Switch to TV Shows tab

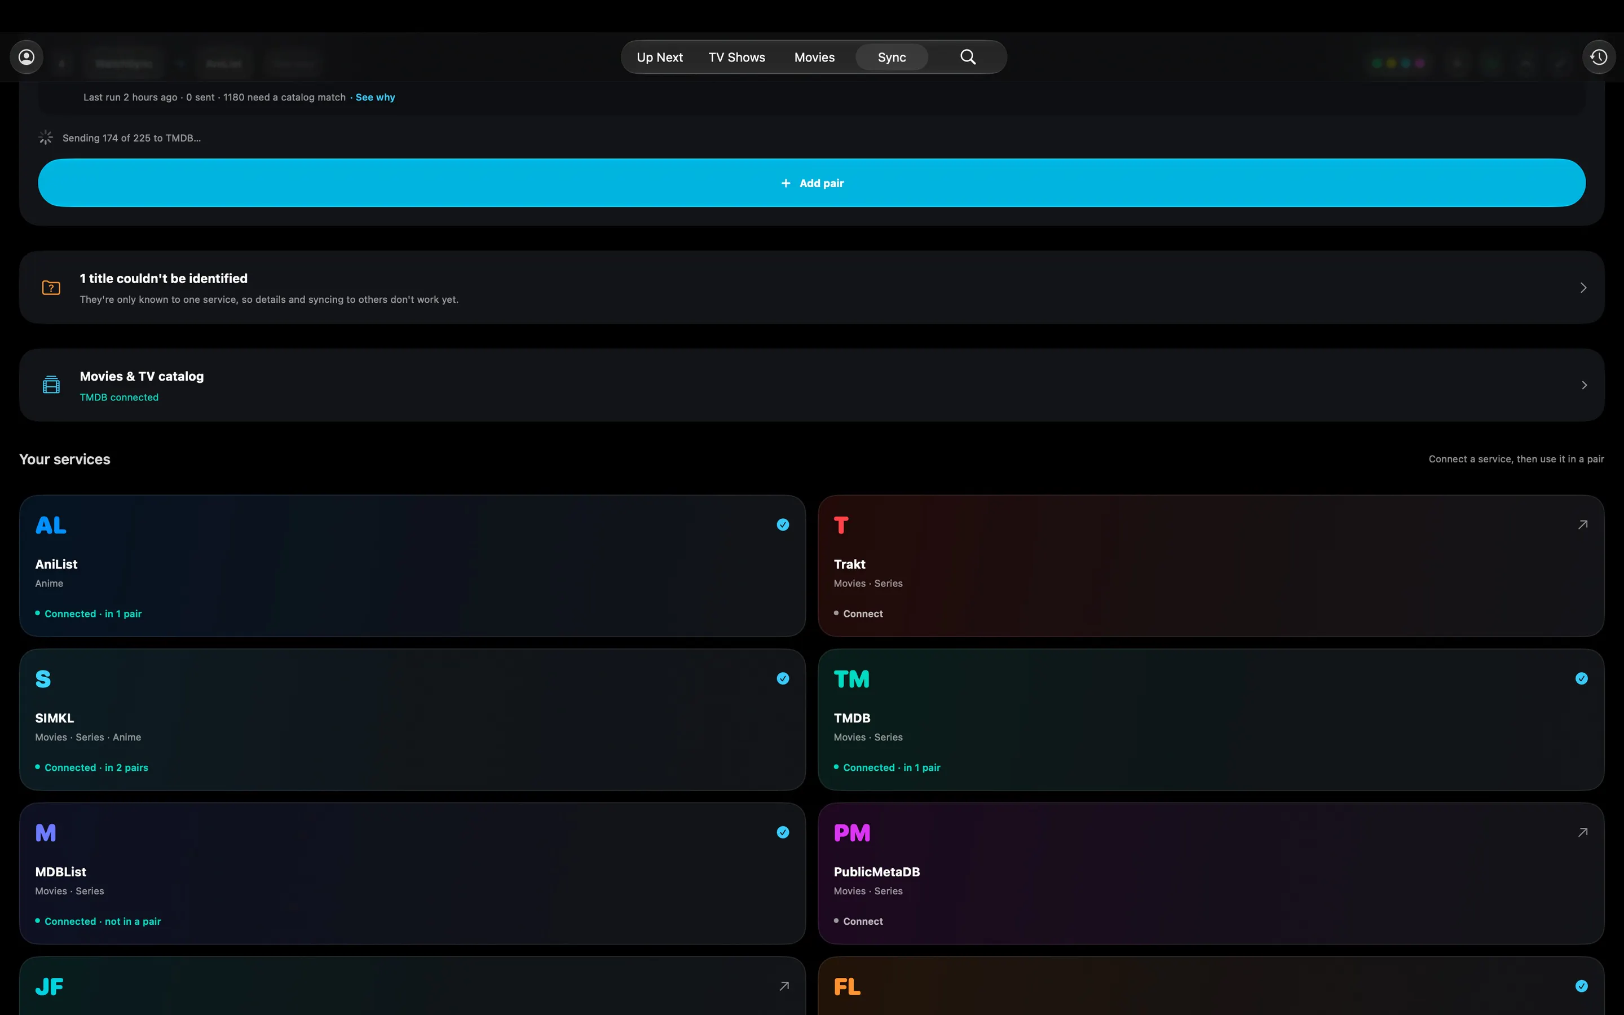coord(737,58)
